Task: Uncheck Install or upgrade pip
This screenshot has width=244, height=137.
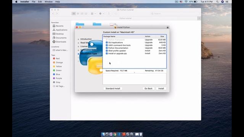Action: tap(107, 53)
